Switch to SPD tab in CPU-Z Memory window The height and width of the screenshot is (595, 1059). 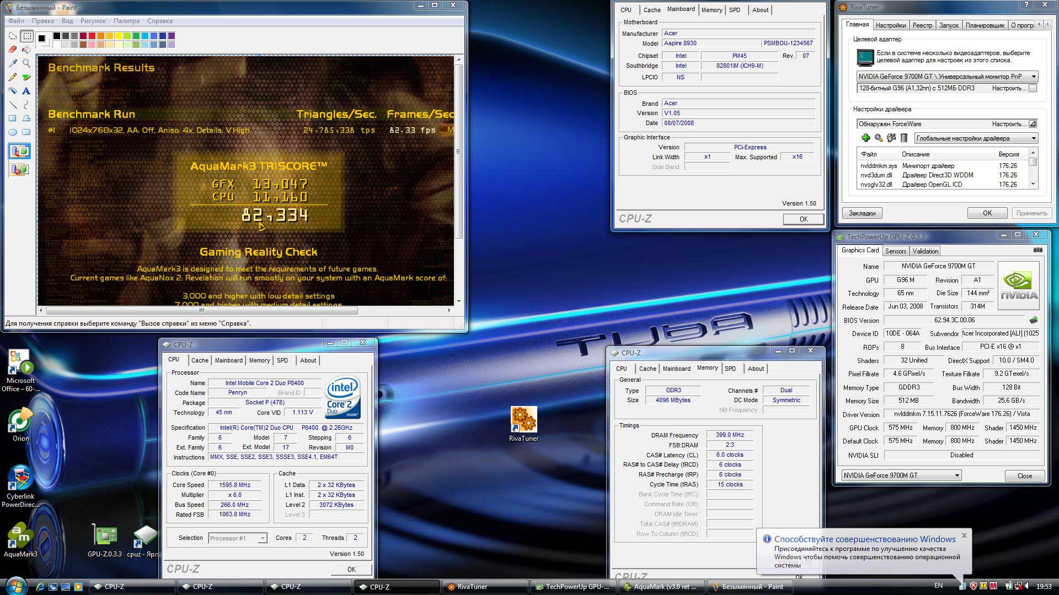pos(730,369)
